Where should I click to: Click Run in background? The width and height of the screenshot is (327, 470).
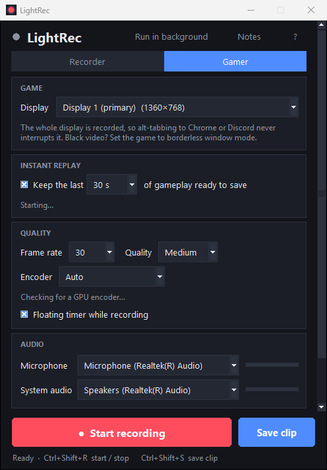click(x=171, y=37)
